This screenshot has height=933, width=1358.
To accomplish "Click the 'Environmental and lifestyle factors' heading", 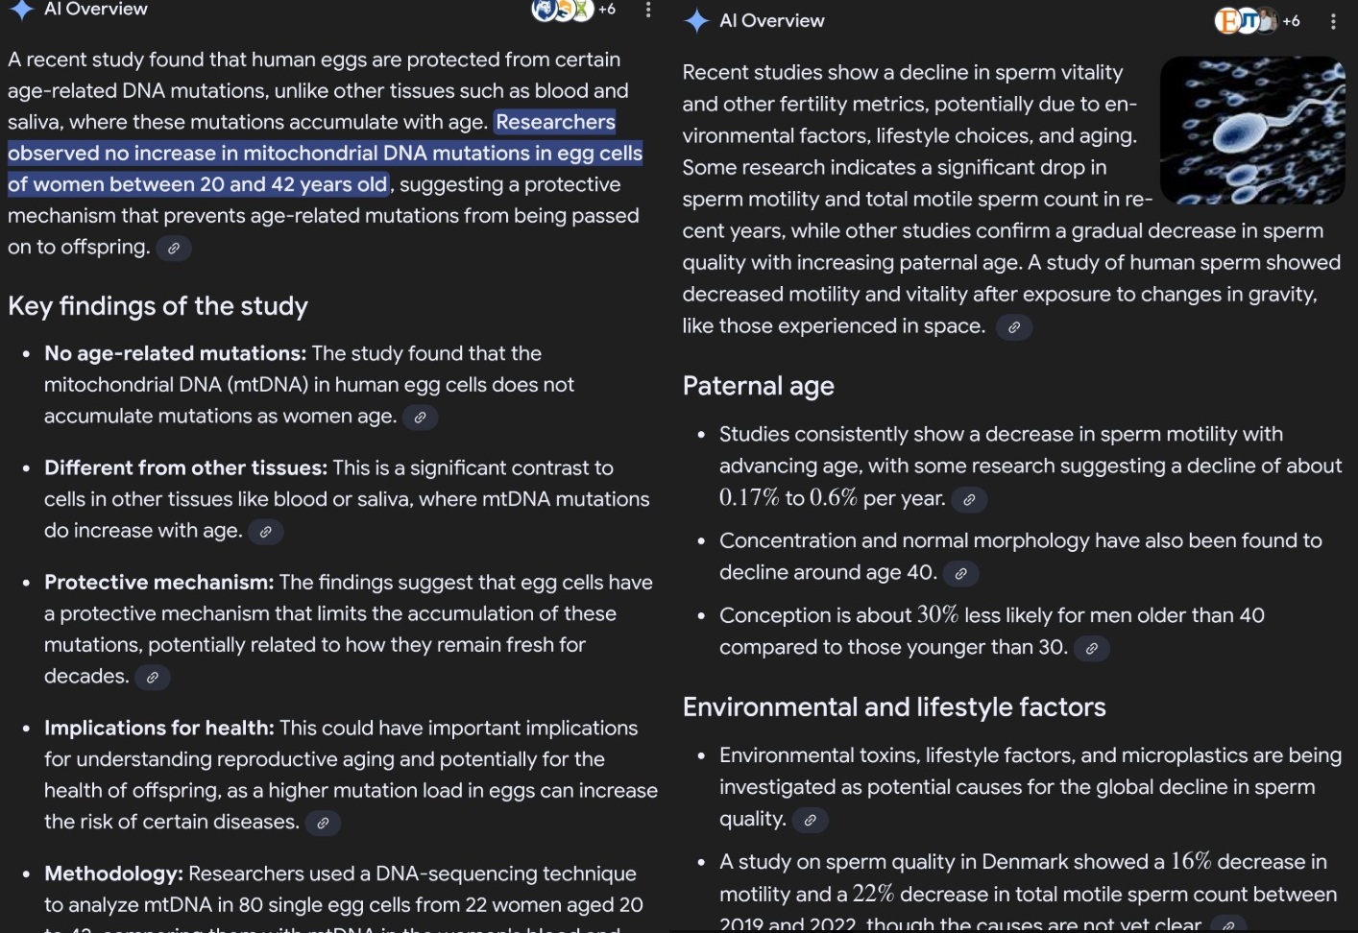I will pyautogui.click(x=894, y=707).
